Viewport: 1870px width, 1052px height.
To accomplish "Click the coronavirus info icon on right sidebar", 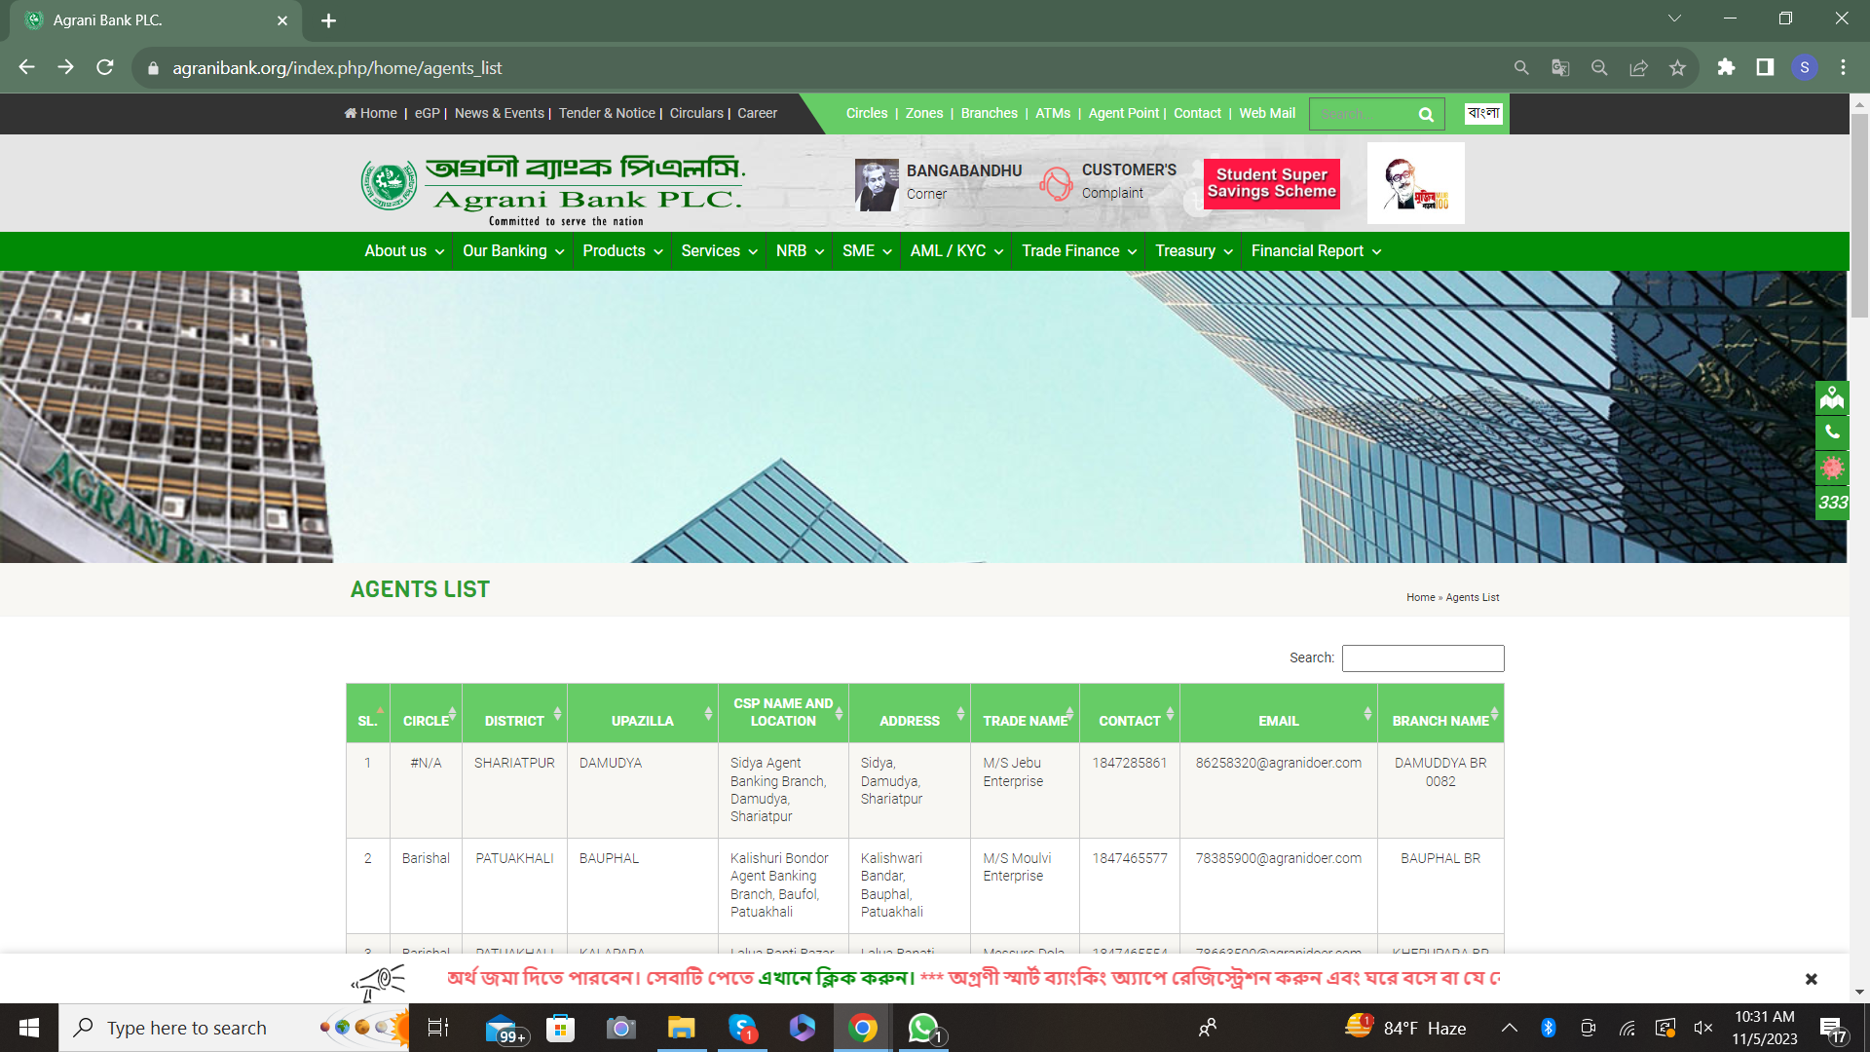I will pos(1832,468).
